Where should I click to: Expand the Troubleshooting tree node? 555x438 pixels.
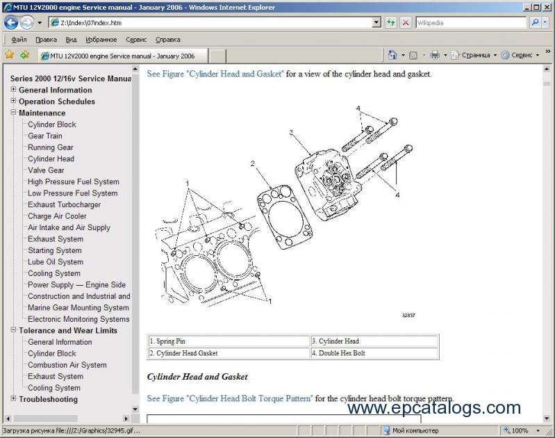[13, 399]
